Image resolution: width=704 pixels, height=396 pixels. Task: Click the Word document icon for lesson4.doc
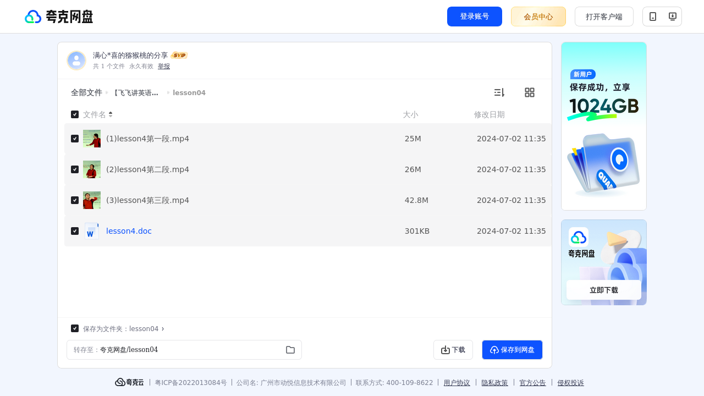tap(92, 231)
